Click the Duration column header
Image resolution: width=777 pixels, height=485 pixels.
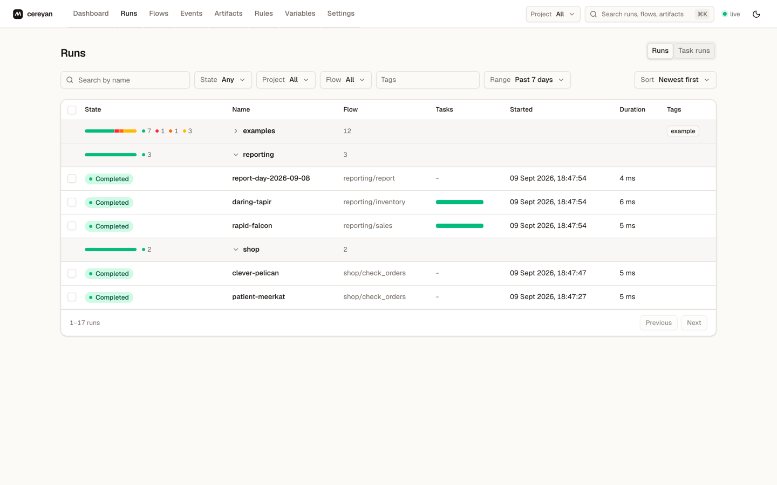point(632,109)
